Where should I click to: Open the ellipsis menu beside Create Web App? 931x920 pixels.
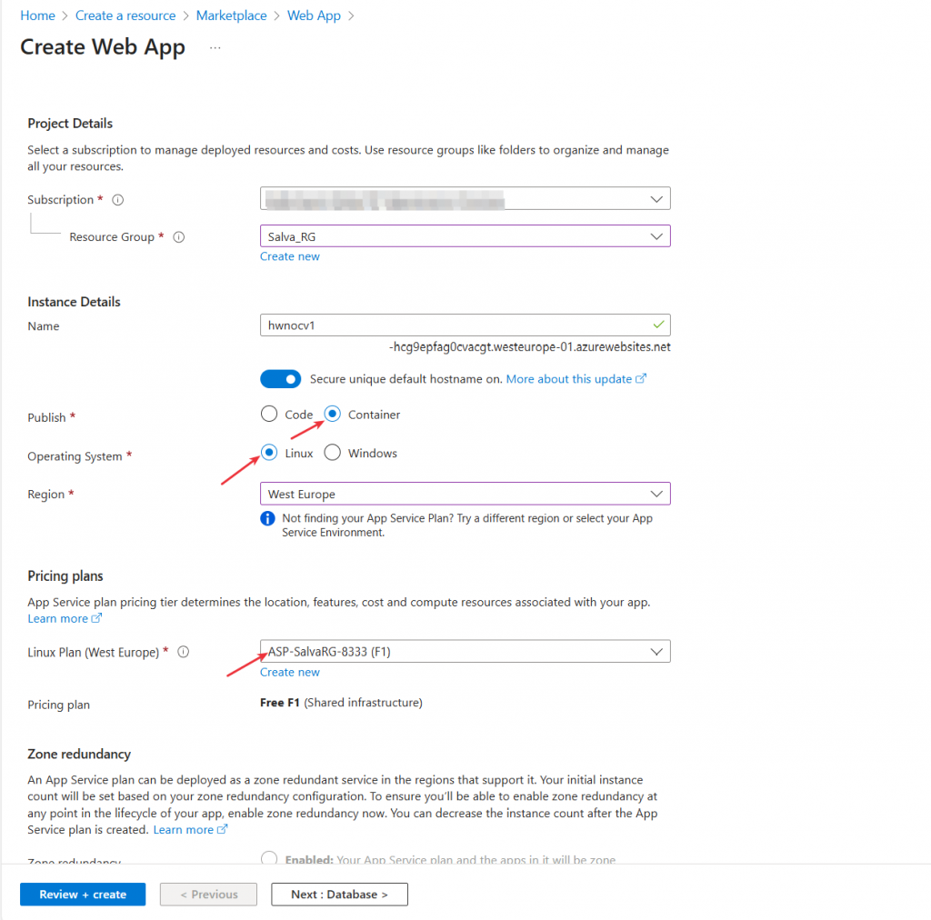215,47
